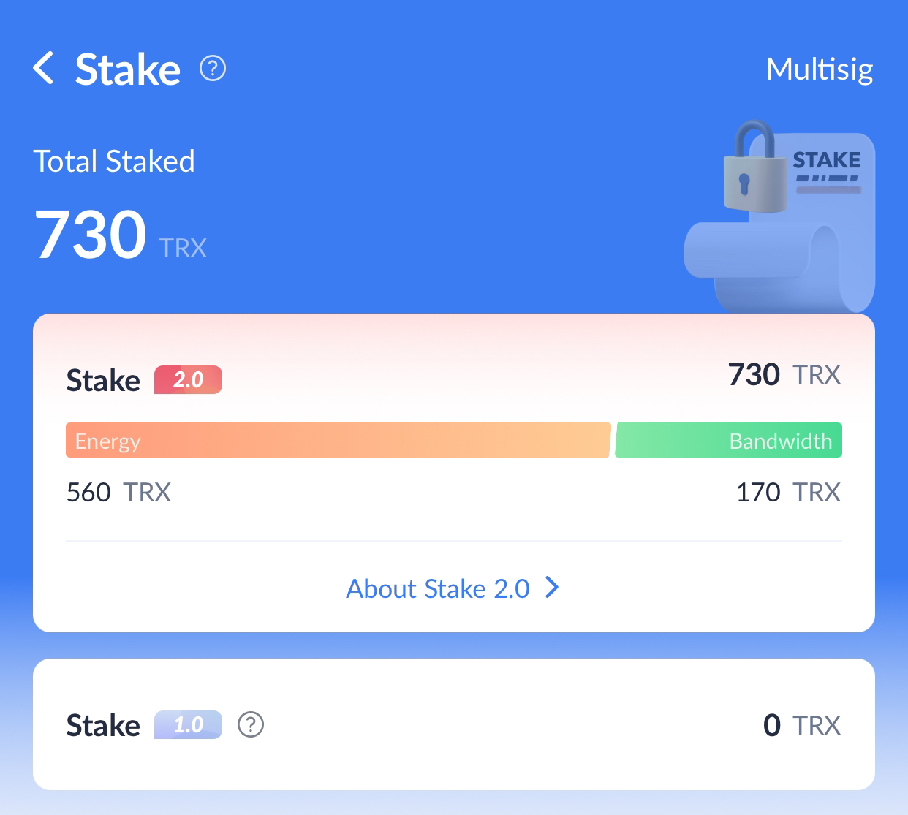The height and width of the screenshot is (815, 908).
Task: Click the Stake 2.0 red badge
Action: (x=188, y=380)
